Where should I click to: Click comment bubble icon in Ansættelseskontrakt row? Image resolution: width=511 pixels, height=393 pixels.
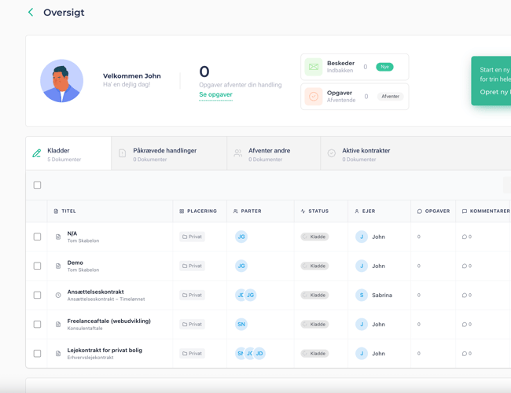pyautogui.click(x=465, y=295)
